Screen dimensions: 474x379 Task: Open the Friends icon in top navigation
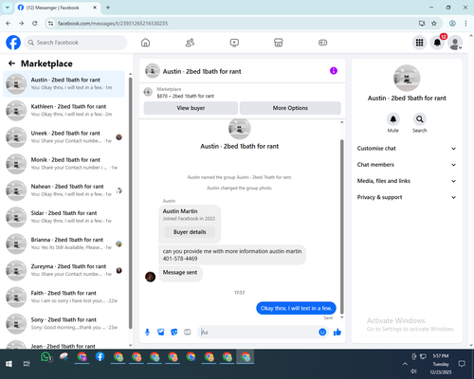coord(190,43)
